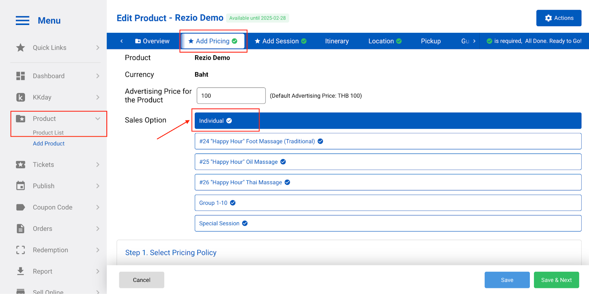Open the Itinerary tab
Screen dimensions: 589x294
coord(337,41)
